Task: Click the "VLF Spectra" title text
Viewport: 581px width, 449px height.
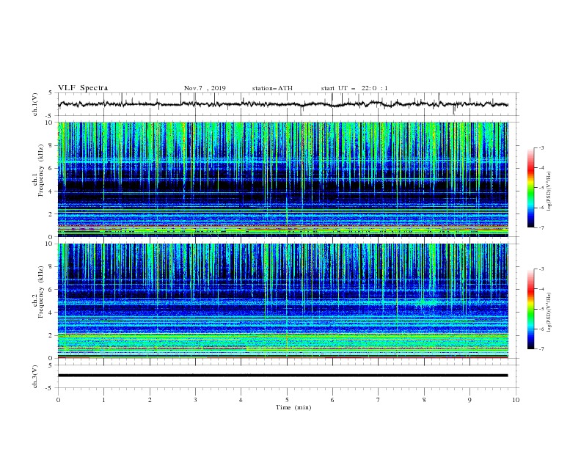Action: point(83,88)
